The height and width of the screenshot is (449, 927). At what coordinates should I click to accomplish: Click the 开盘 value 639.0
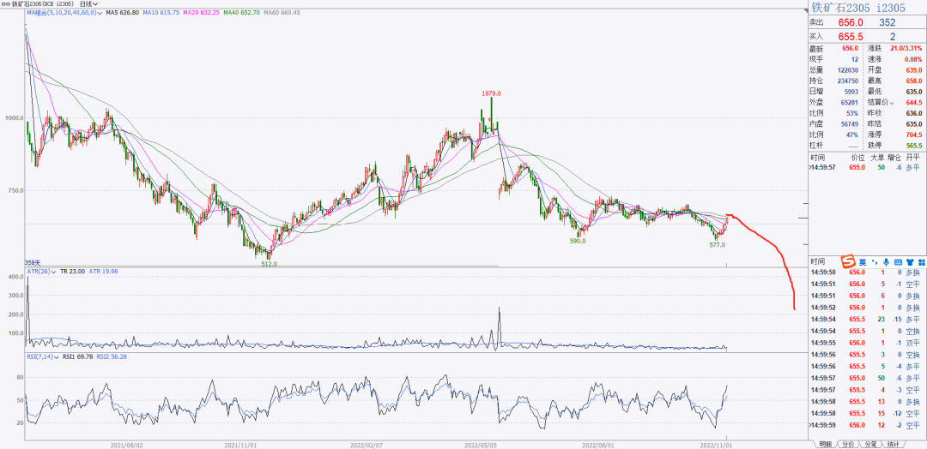[914, 70]
